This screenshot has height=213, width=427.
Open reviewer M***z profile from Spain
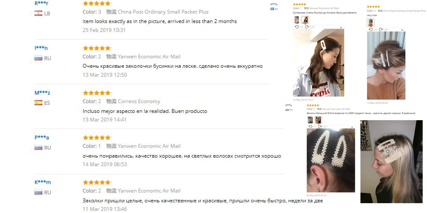pos(42,93)
